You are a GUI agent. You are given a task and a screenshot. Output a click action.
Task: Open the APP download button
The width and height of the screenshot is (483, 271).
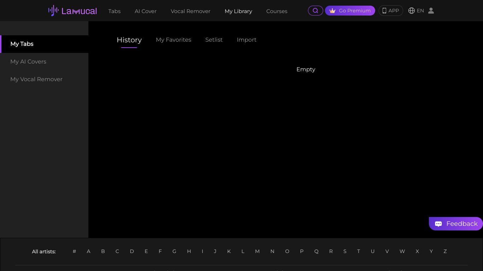tap(391, 11)
